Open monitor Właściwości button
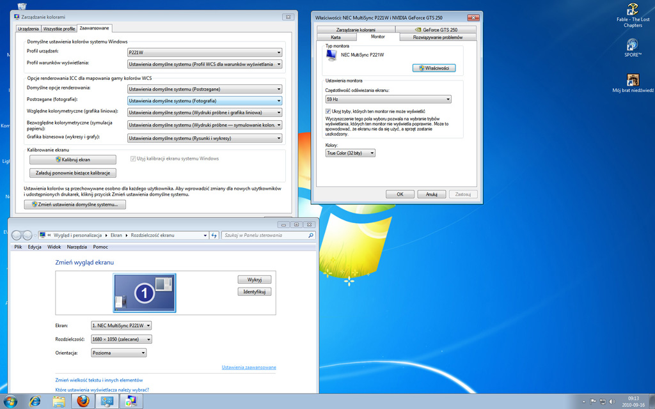 pyautogui.click(x=434, y=68)
